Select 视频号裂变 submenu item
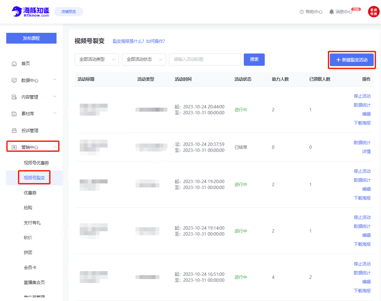The width and height of the screenshot is (381, 301). 34,178
